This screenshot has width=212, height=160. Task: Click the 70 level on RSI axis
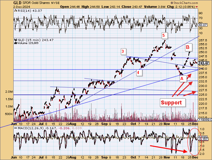[x=200, y=18]
